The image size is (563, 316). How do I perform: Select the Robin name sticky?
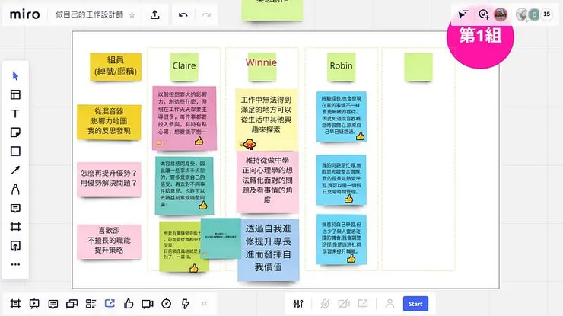341,67
